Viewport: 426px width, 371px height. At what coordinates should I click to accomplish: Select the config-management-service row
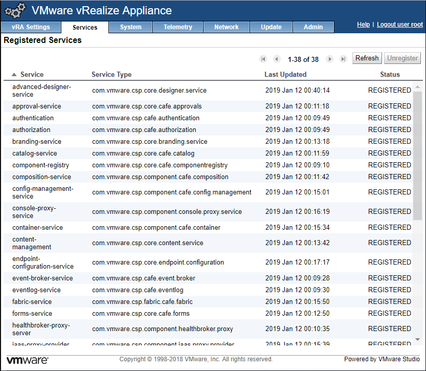click(208, 192)
